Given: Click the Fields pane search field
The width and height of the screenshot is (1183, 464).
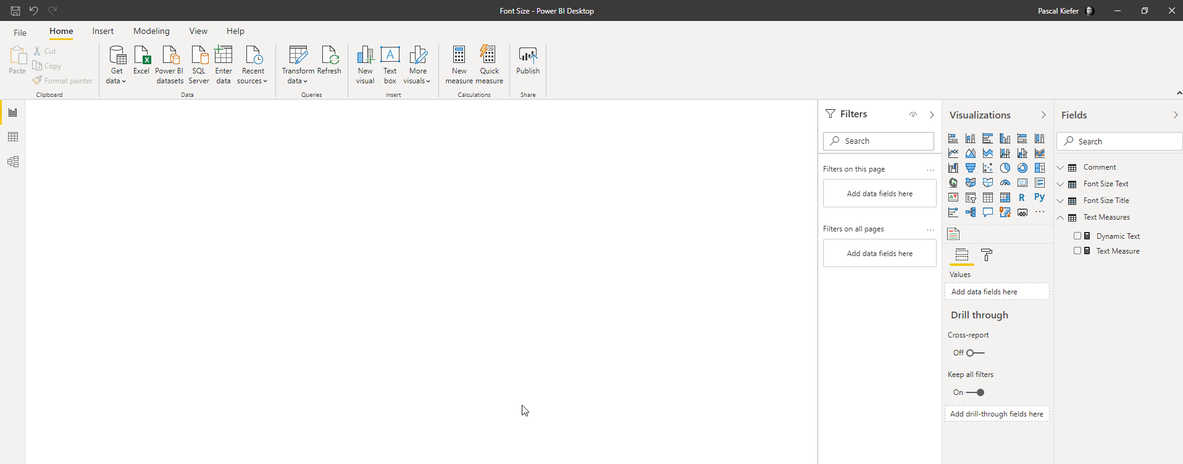Looking at the screenshot, I should (1119, 141).
